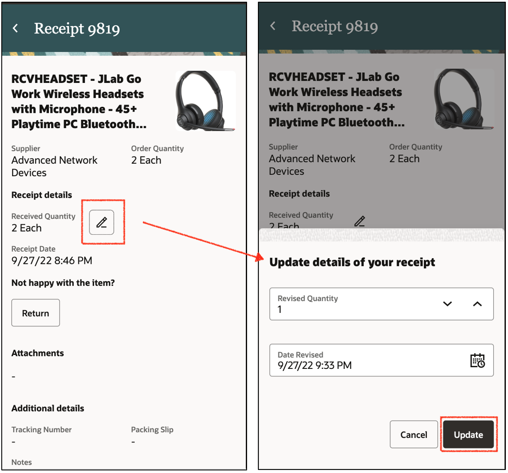Select Received Quantity 2 Each value in left screen
The height and width of the screenshot is (473, 508).
pyautogui.click(x=26, y=228)
